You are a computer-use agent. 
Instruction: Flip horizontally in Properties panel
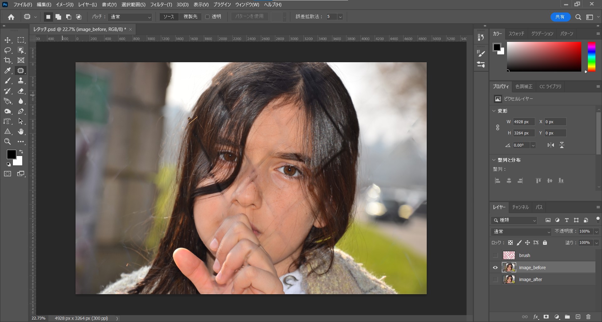pyautogui.click(x=551, y=145)
